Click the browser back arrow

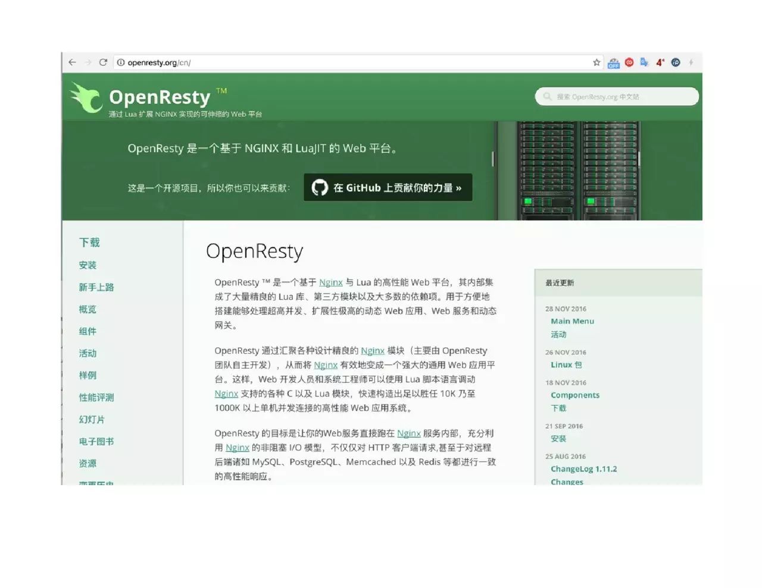coord(72,62)
